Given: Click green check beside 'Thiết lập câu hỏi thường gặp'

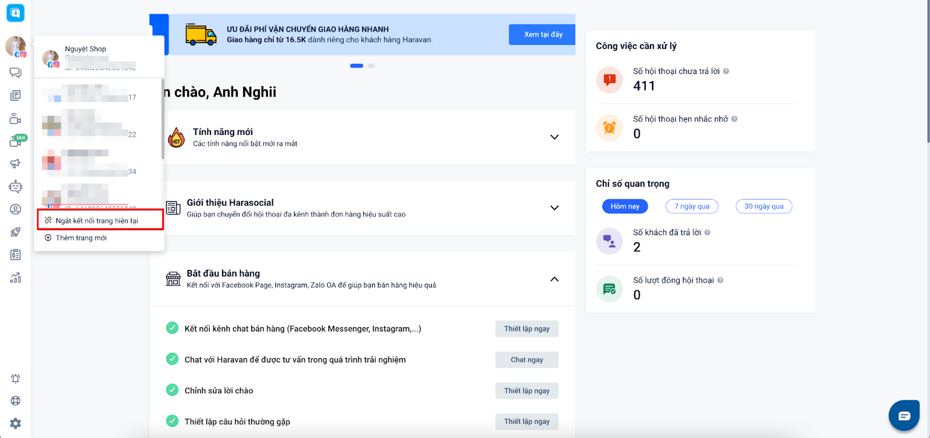Looking at the screenshot, I should point(172,421).
